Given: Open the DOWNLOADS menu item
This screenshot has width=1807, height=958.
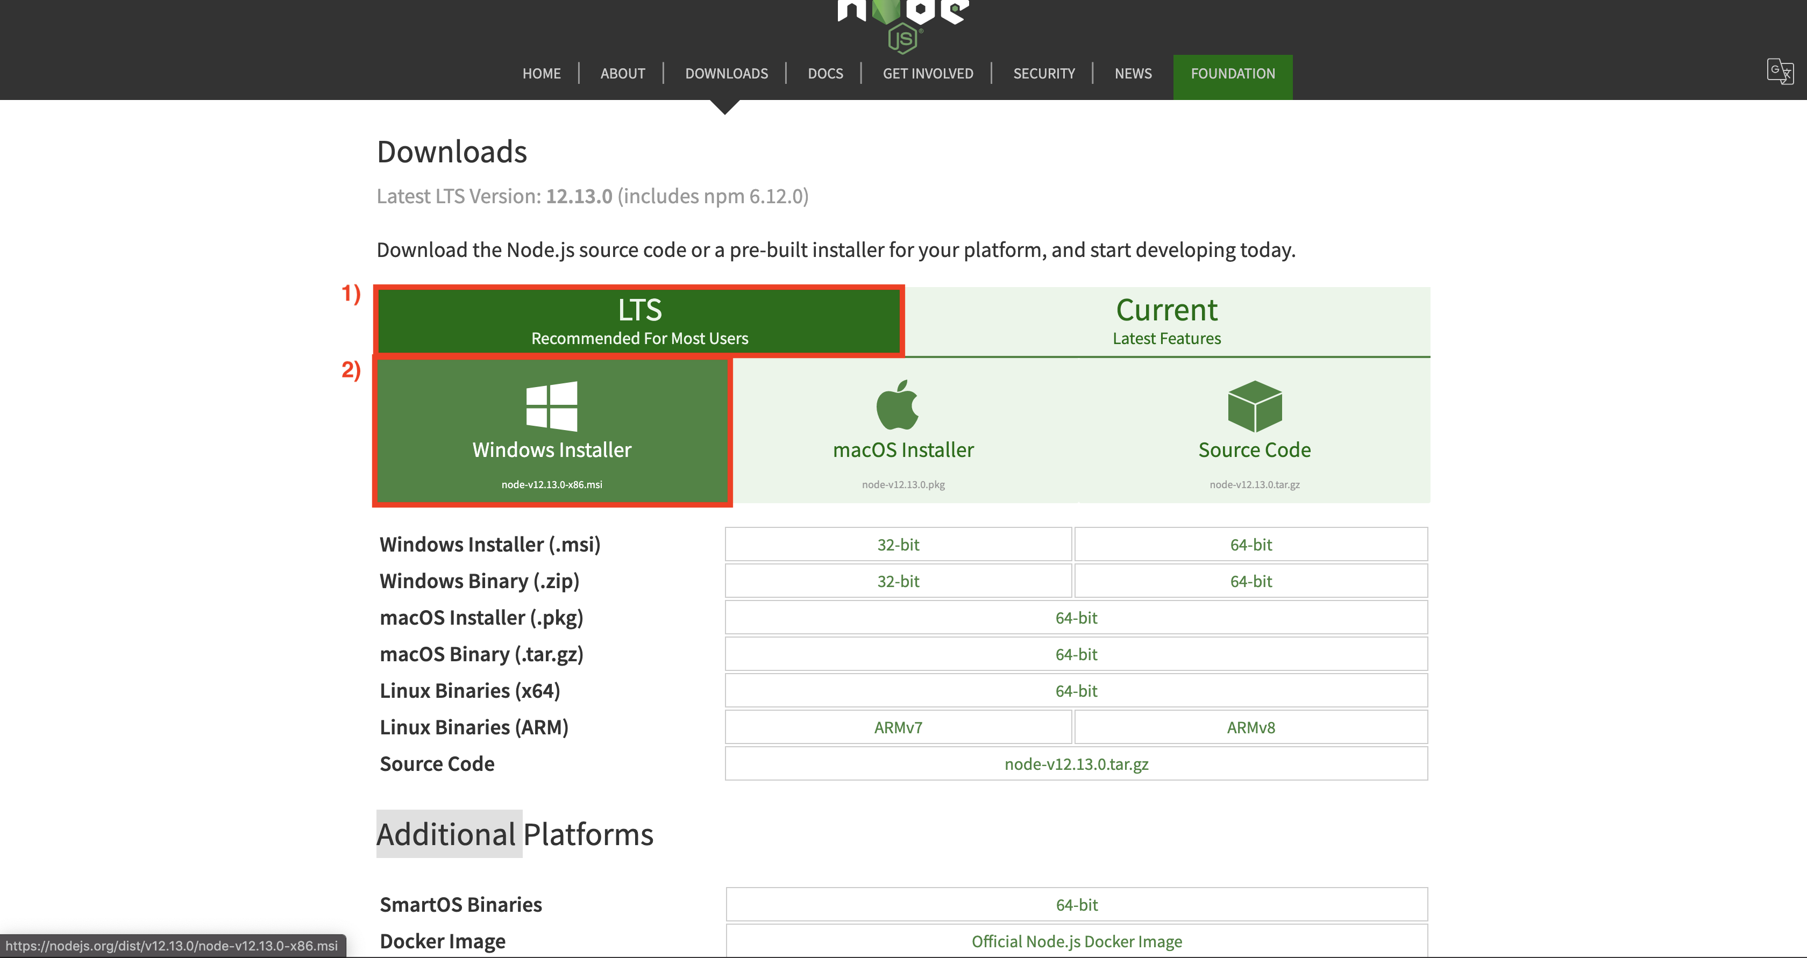Looking at the screenshot, I should (x=726, y=74).
